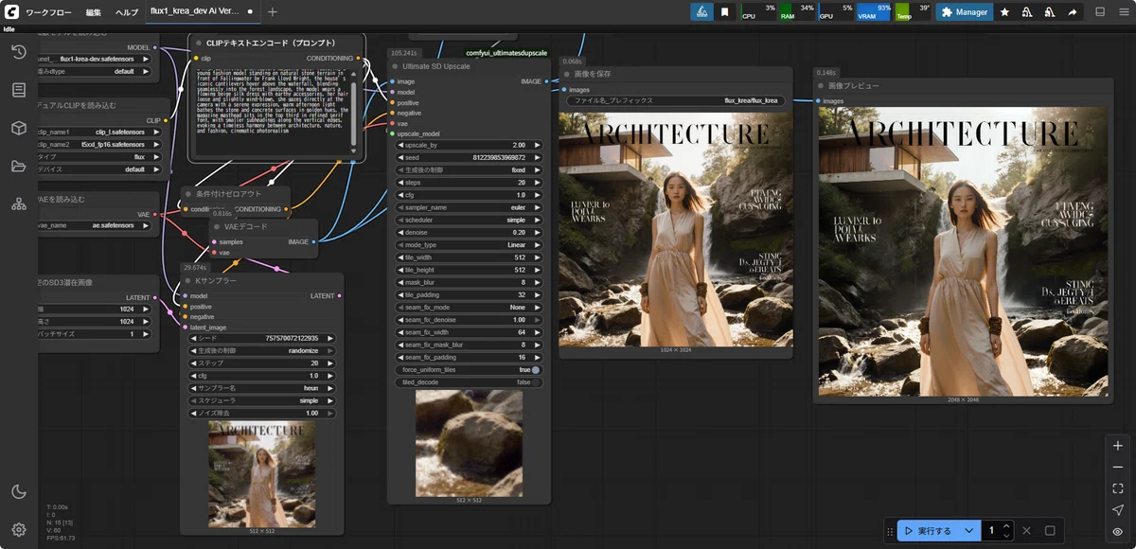
Task: Change scheduler simple in Upscale node
Action: pos(469,219)
